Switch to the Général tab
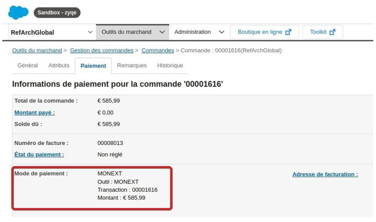The image size is (376, 222). (x=28, y=66)
